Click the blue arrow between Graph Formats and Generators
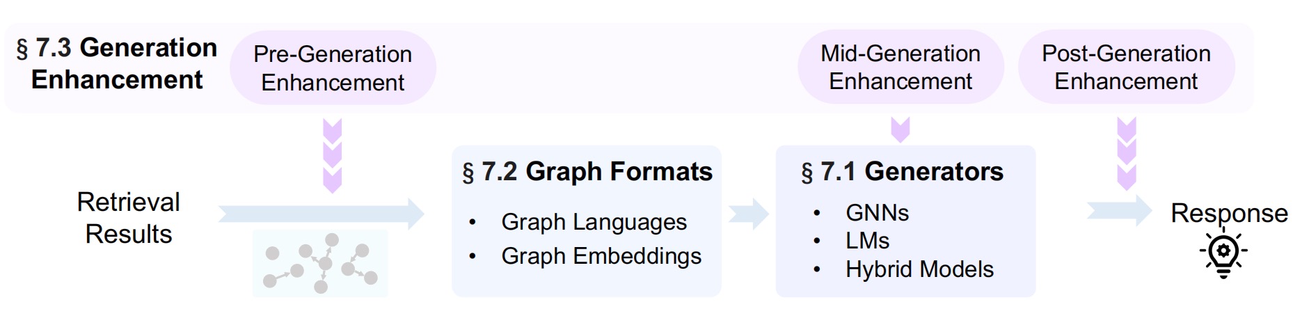 point(749,214)
